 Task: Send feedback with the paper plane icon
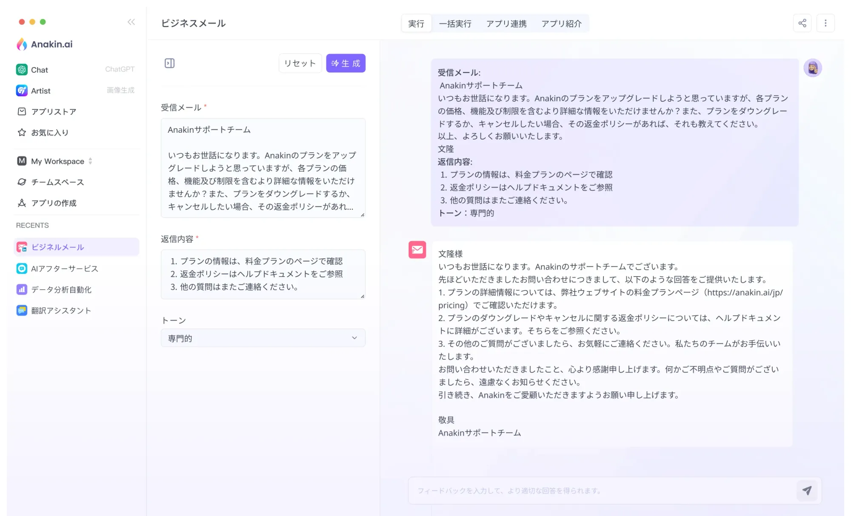[x=807, y=490]
